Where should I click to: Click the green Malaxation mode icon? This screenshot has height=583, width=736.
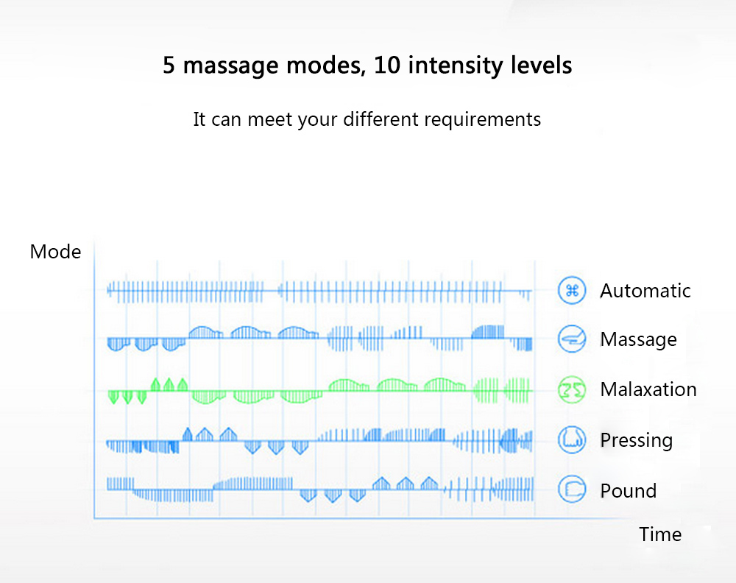(x=571, y=389)
